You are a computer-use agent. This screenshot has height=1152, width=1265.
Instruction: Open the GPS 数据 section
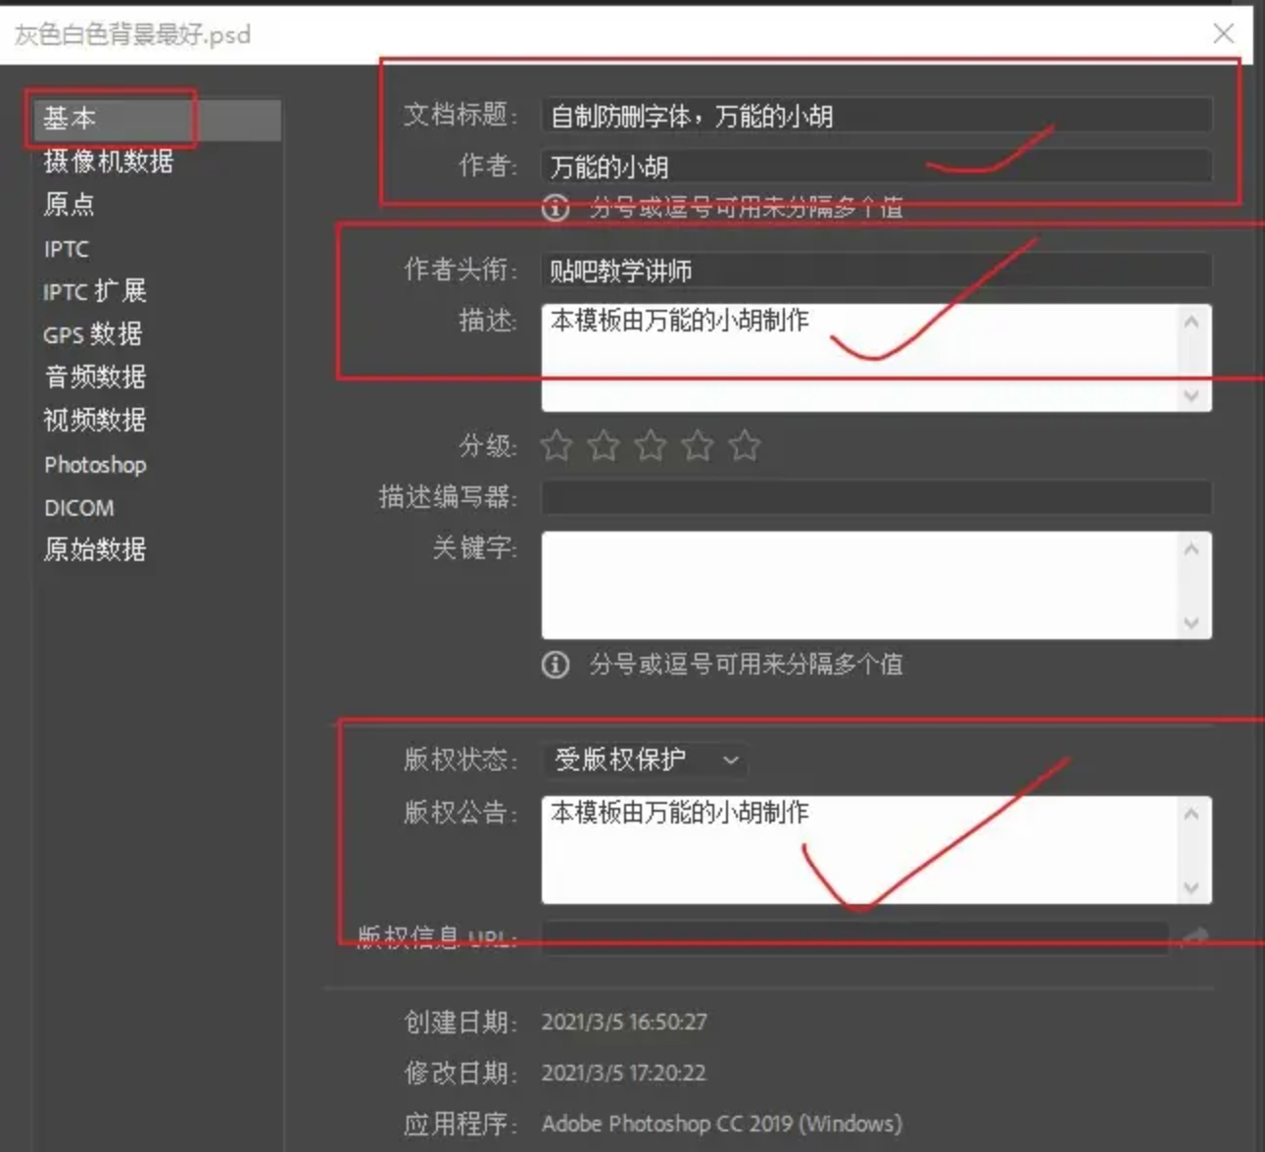pos(93,334)
